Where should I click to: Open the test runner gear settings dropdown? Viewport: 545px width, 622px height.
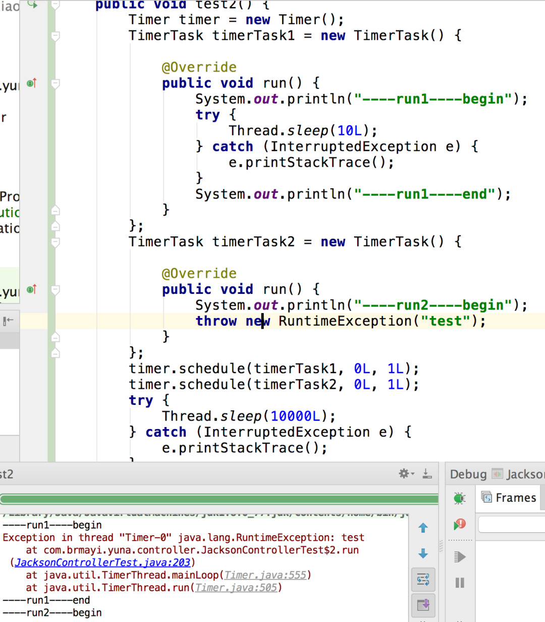click(x=407, y=474)
